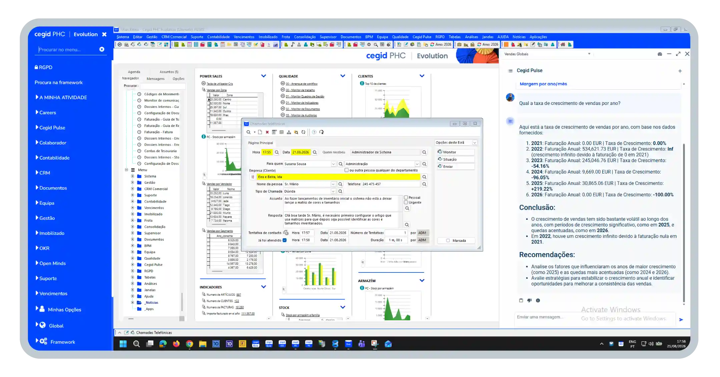The width and height of the screenshot is (720, 377).
Task: Open the Administração department dropdown
Action: click(x=417, y=164)
